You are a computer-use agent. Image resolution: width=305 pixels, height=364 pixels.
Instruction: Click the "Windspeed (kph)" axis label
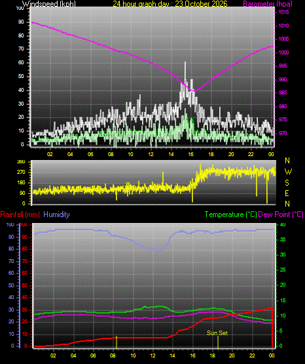click(49, 4)
